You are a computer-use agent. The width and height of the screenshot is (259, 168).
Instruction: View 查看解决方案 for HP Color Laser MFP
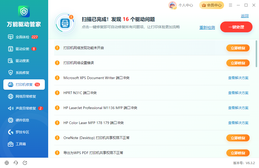coord(238,123)
